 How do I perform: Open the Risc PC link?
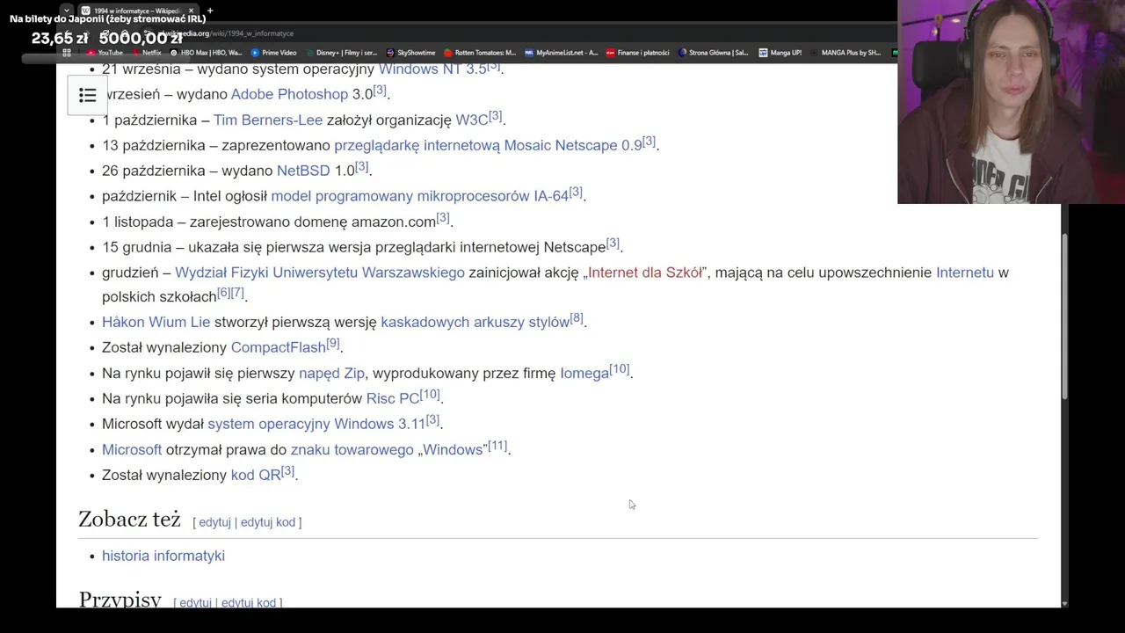(393, 398)
